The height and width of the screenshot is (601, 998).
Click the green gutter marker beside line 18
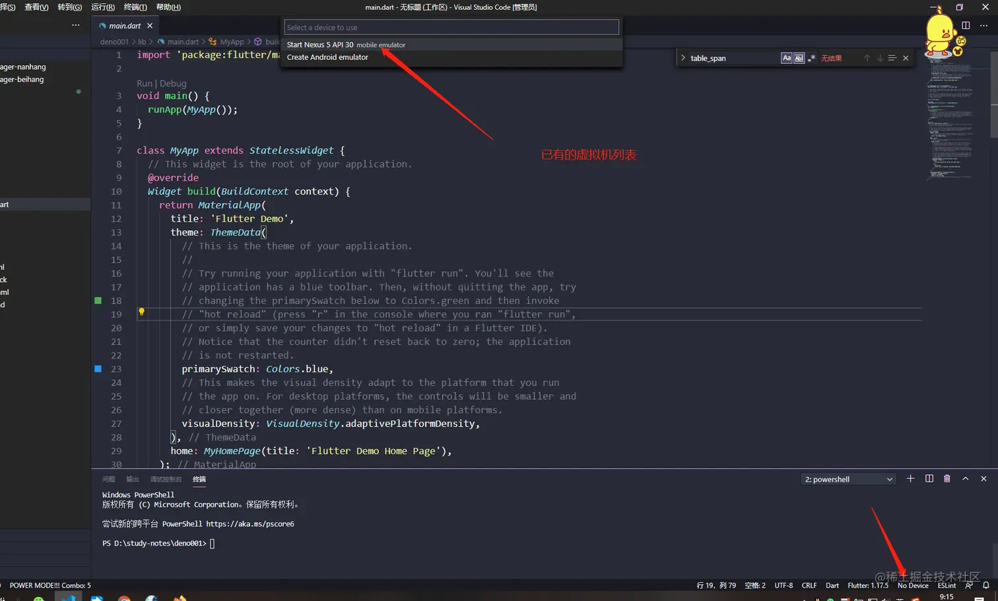[98, 301]
